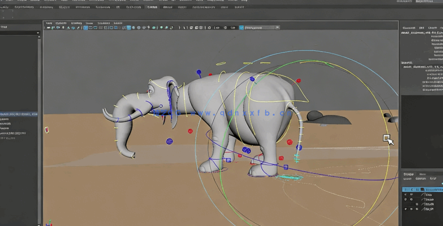The width and height of the screenshot is (443, 226).
Task: Click the color swatch of the selected layer
Action: 423,189
